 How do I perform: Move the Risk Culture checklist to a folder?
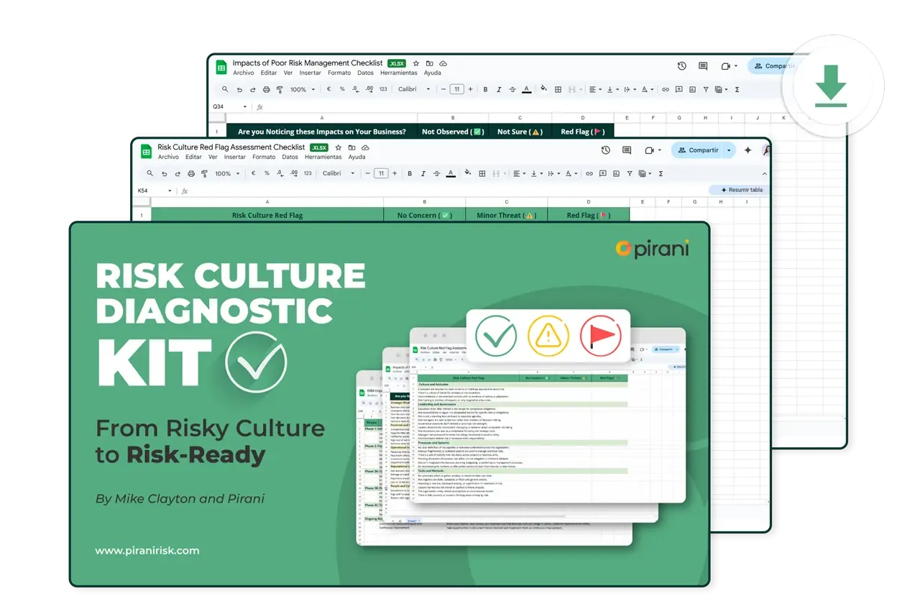(x=351, y=147)
